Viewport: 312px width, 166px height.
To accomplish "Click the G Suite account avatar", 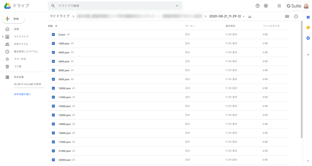I will (306, 6).
